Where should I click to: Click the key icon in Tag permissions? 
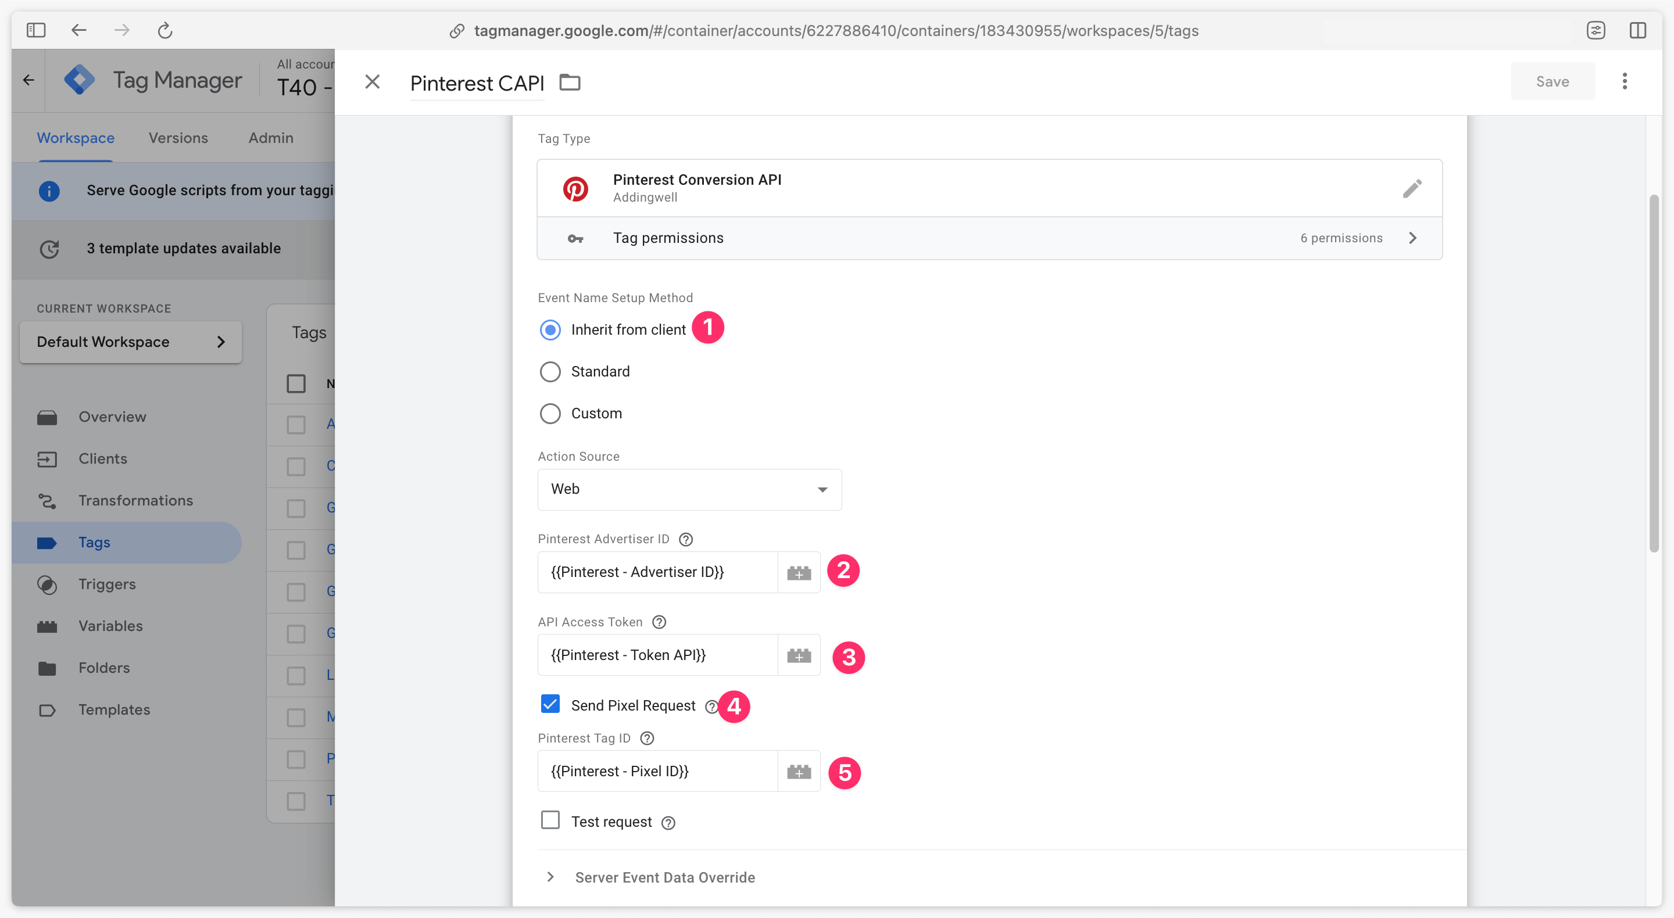(x=575, y=238)
